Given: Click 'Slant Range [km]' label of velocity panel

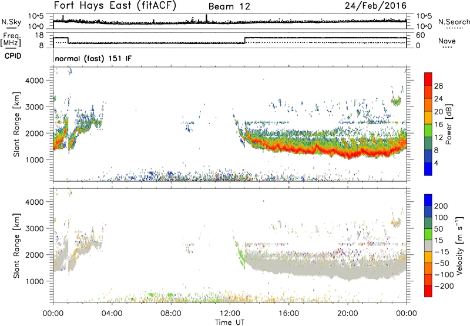Looking at the screenshot, I should (x=16, y=246).
